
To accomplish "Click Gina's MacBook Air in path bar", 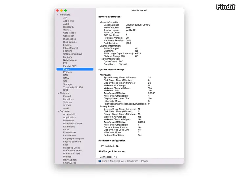I will 113,161.
